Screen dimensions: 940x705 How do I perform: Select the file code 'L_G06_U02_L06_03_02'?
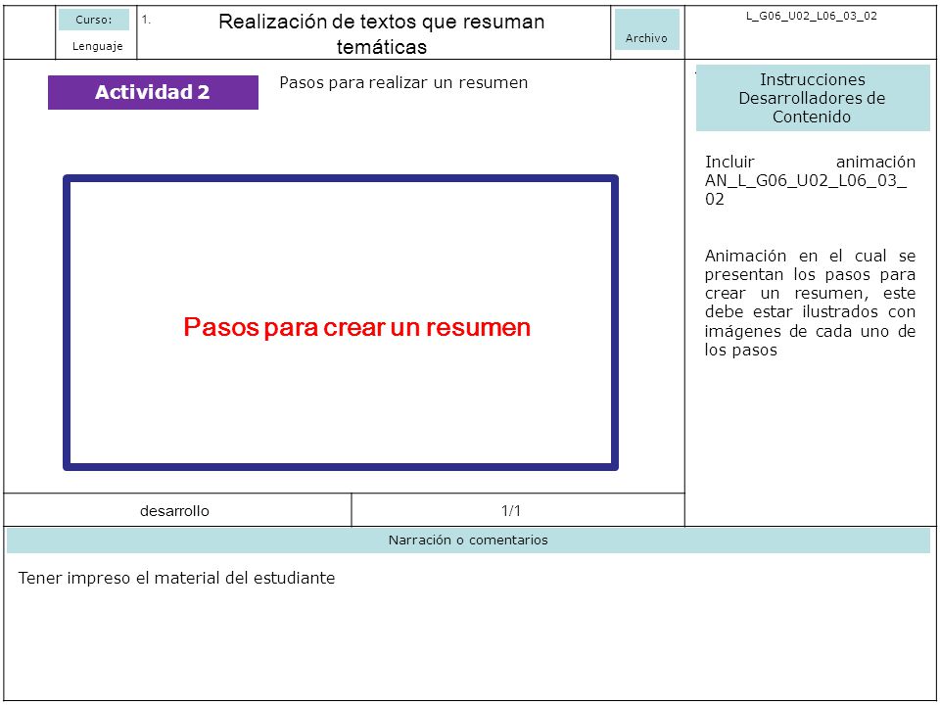[811, 17]
